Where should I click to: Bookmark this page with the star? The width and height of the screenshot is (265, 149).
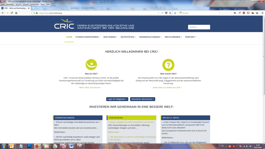(x=170, y=13)
